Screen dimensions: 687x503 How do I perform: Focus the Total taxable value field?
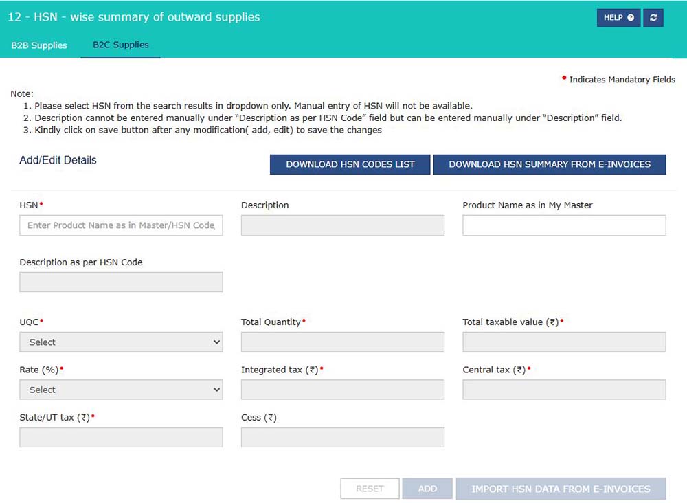click(x=564, y=342)
